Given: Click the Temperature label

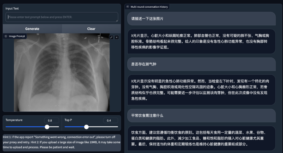Looking at the screenshot, I should [x=14, y=120].
